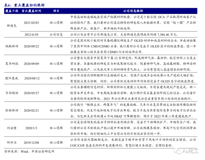205x160 pixels.
Task: Select the date '2020/05/27'
Action: (x=31, y=93)
